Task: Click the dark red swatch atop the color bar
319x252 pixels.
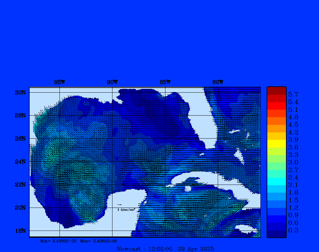Action: (x=276, y=90)
